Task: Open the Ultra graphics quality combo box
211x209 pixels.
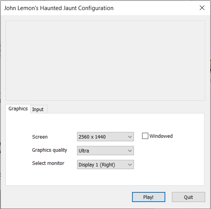Action: point(105,151)
